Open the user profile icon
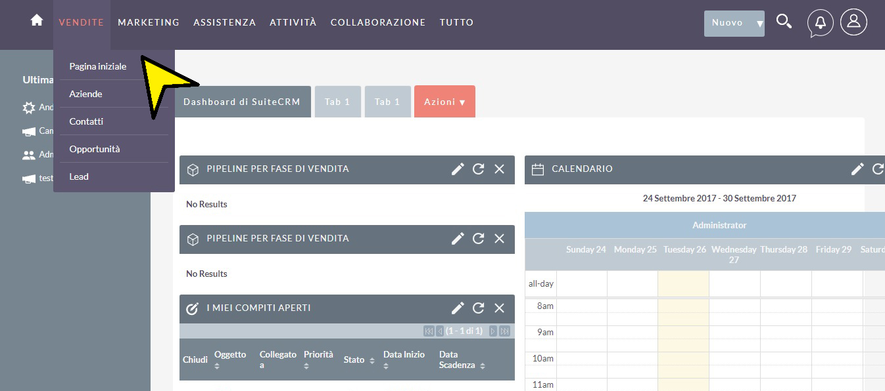The width and height of the screenshot is (885, 391). coord(853,22)
